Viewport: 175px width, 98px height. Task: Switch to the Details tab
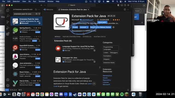(57, 37)
